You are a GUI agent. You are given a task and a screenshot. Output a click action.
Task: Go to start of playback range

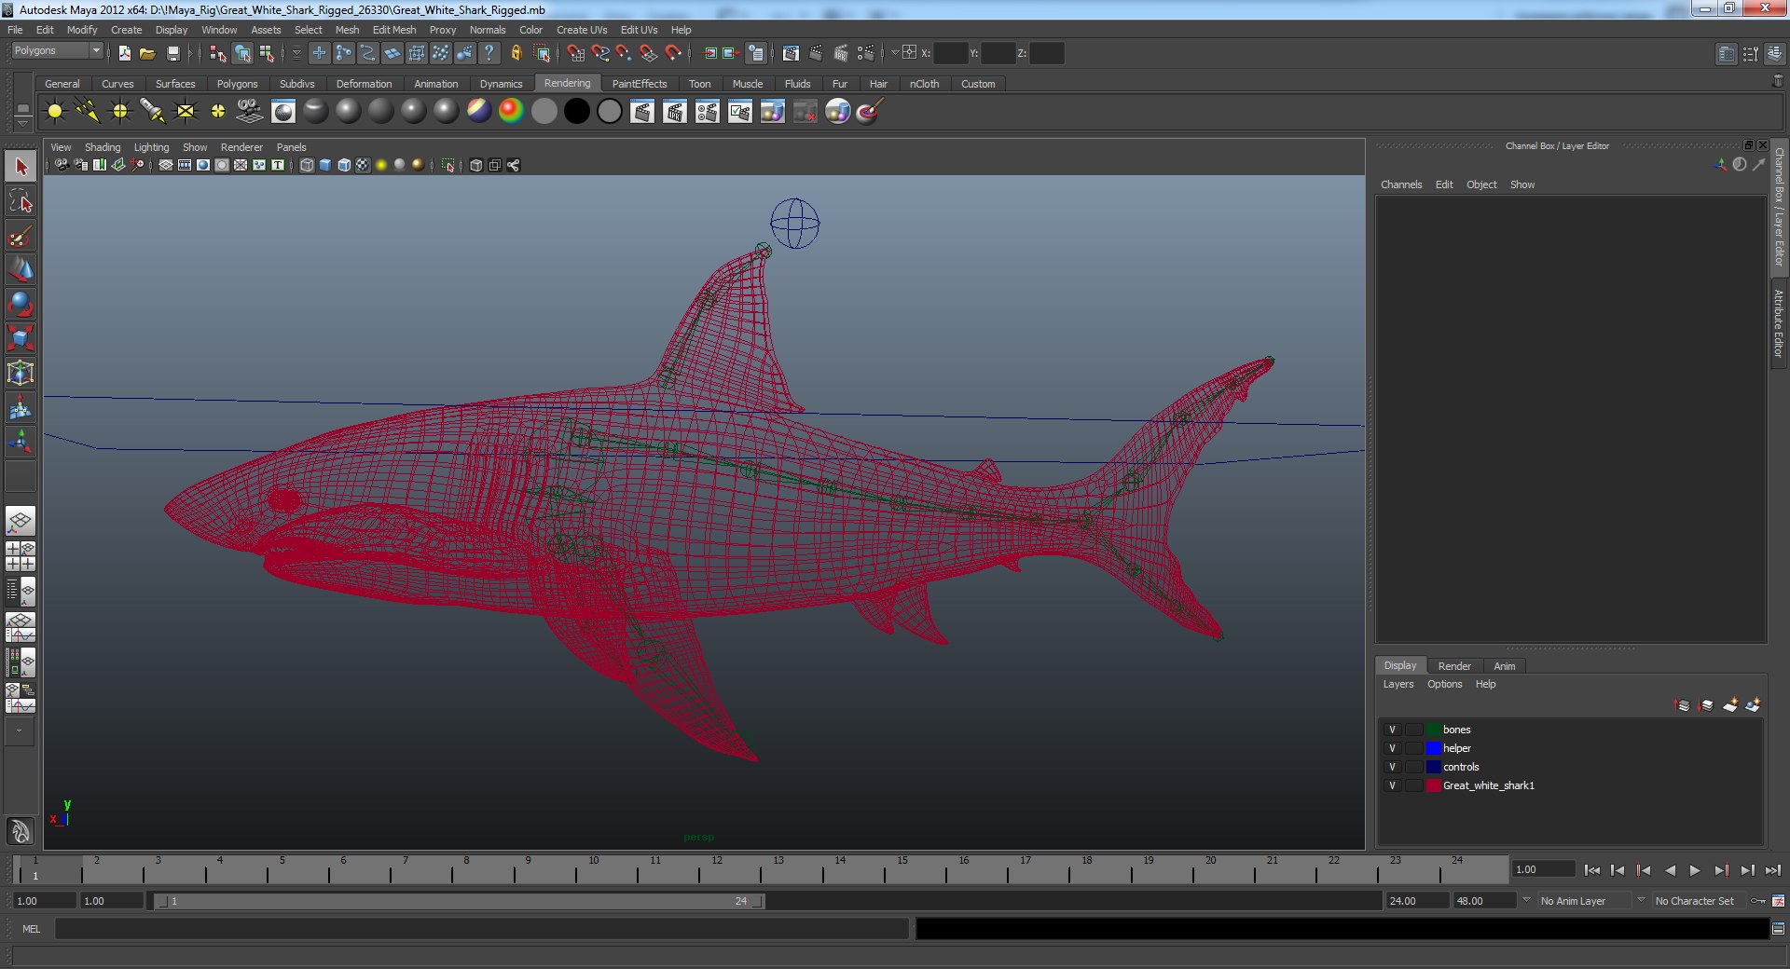1592,870
